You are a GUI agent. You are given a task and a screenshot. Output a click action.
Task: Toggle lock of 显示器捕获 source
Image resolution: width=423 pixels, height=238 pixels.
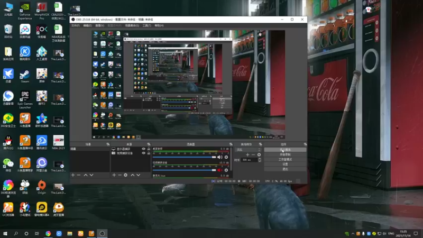click(149, 149)
